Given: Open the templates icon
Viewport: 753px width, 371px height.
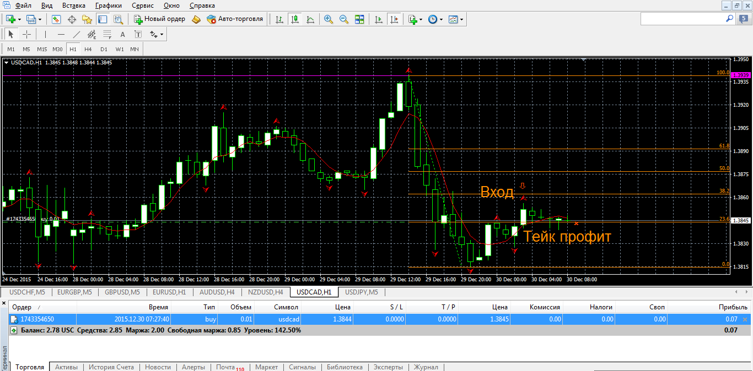Looking at the screenshot, I should [x=453, y=19].
